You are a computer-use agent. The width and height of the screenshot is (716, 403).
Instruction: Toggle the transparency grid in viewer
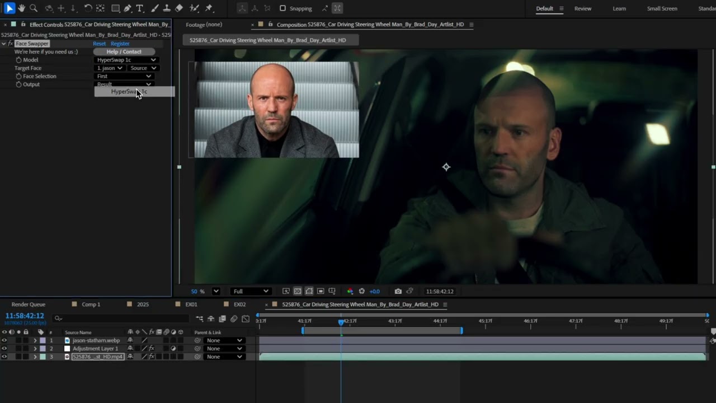click(x=298, y=291)
